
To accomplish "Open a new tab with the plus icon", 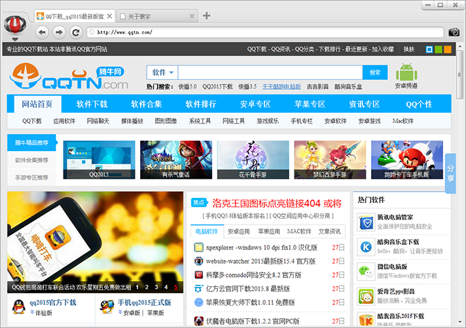I will (206, 15).
